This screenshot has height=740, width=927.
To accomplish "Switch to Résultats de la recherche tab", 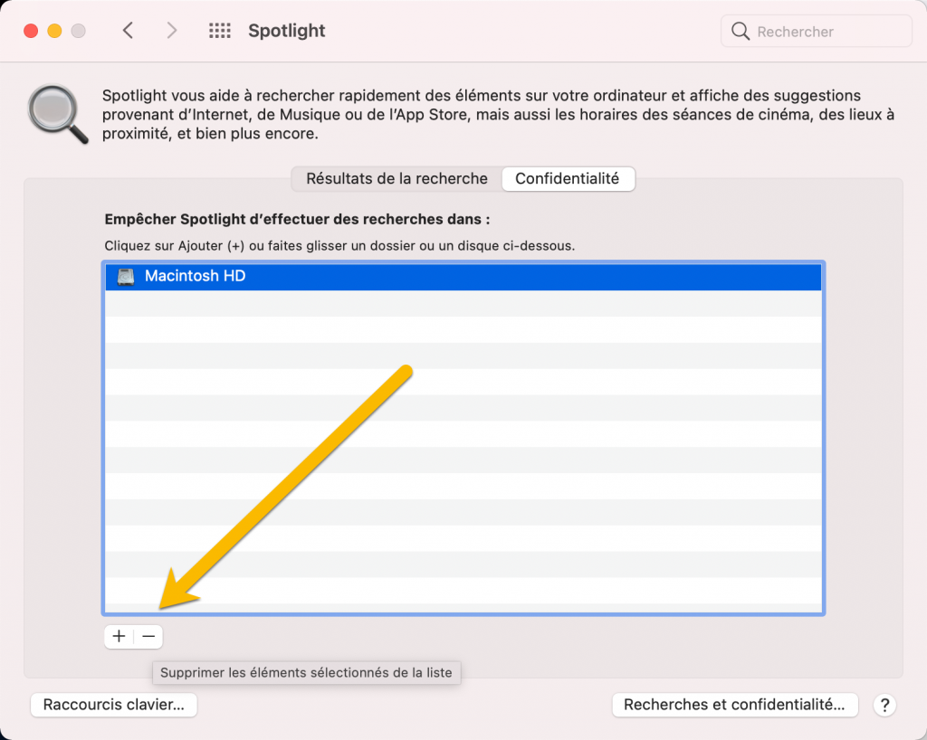I will pos(397,179).
